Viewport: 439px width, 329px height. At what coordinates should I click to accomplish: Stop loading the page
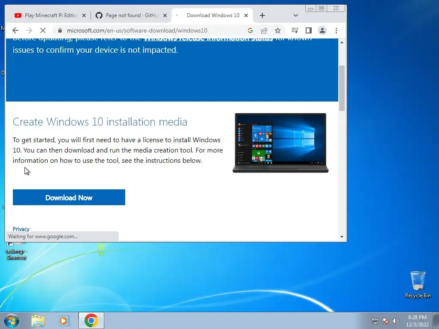coord(42,30)
